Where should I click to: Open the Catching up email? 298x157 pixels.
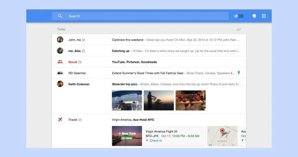[x=149, y=51]
